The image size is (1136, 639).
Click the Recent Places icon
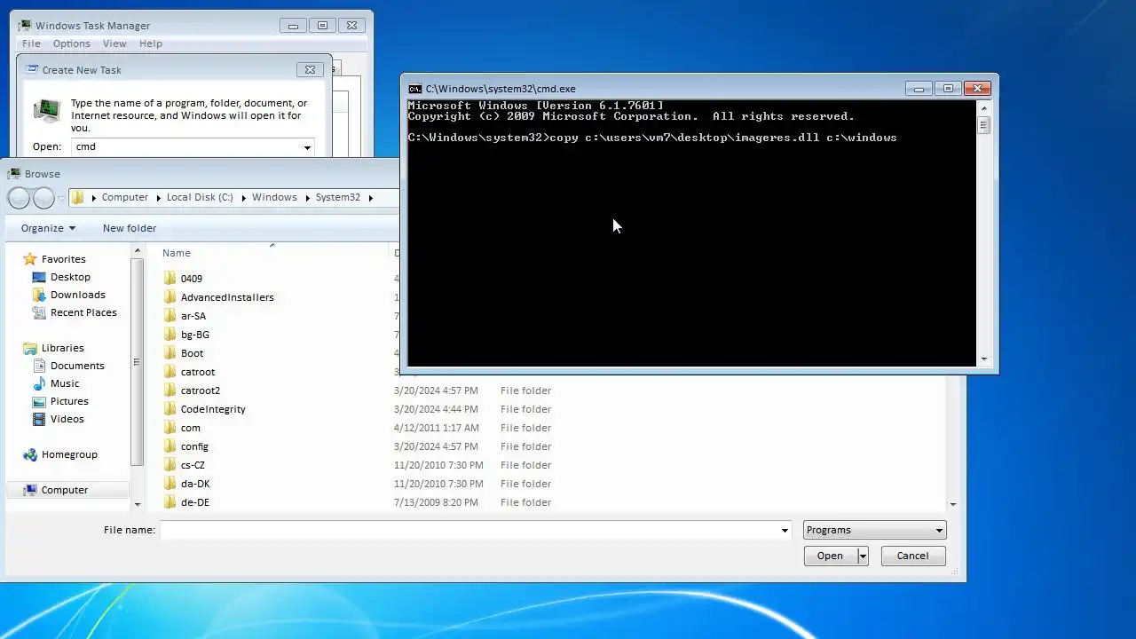(39, 312)
